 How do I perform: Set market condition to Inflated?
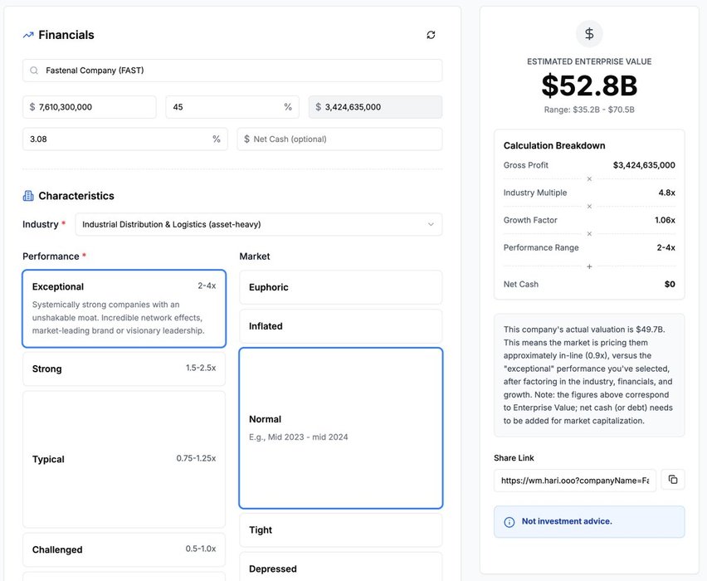[x=341, y=326]
